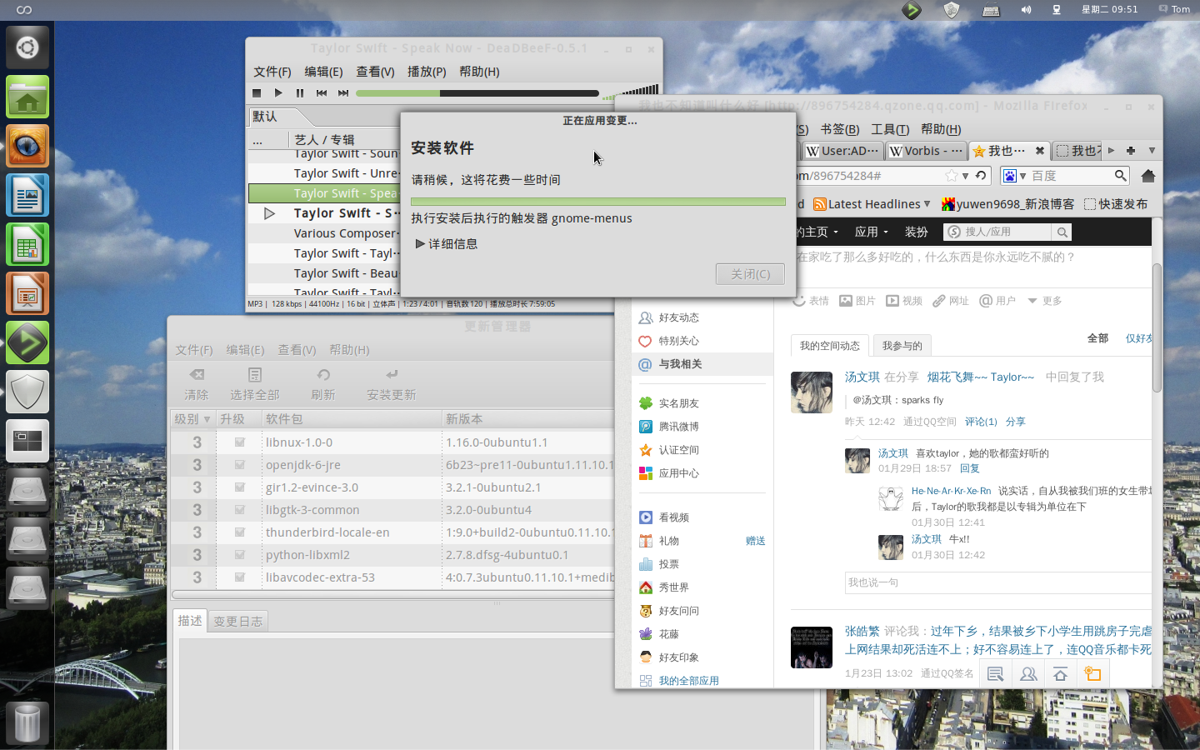
Task: Open the Trash in the launcher
Action: (27, 722)
